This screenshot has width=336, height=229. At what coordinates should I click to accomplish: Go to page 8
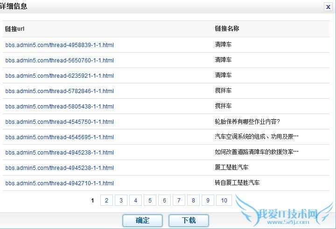click(193, 200)
